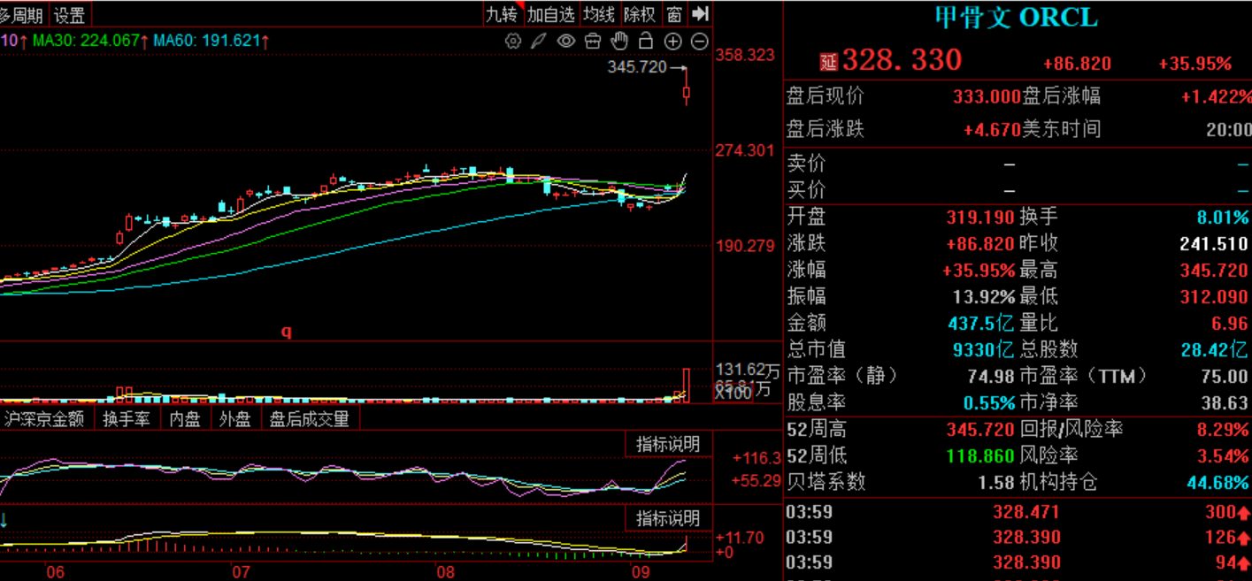Viewport: 1252px width, 581px height.
Task: Open the 设置 settings menu
Action: pos(70,14)
